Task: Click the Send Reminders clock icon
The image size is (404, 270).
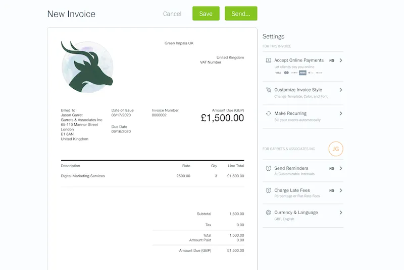Action: point(269,168)
